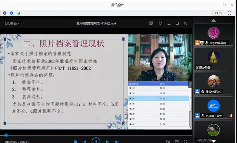Collapse the chapter list panel arrow
This screenshot has width=237, height=143.
tap(190, 83)
